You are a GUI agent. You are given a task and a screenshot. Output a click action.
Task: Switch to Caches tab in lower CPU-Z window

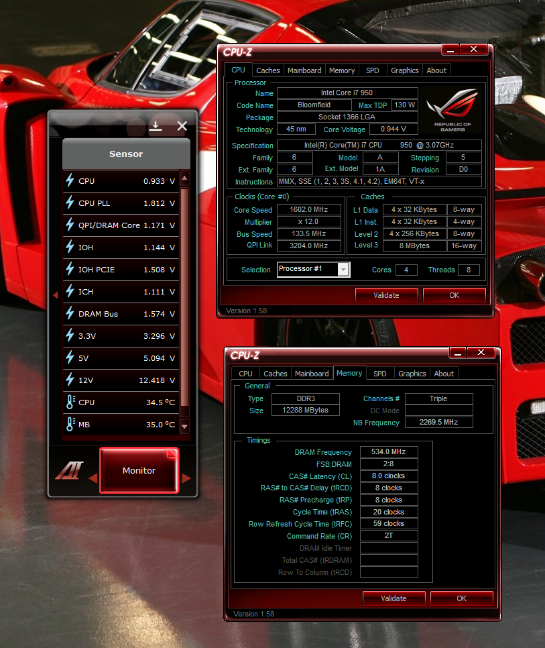pyautogui.click(x=276, y=374)
